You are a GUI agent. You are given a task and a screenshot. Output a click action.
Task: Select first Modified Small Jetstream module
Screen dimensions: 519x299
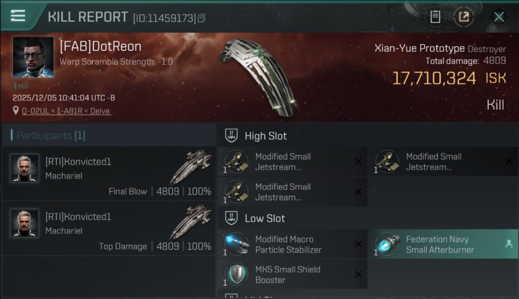pyautogui.click(x=293, y=161)
